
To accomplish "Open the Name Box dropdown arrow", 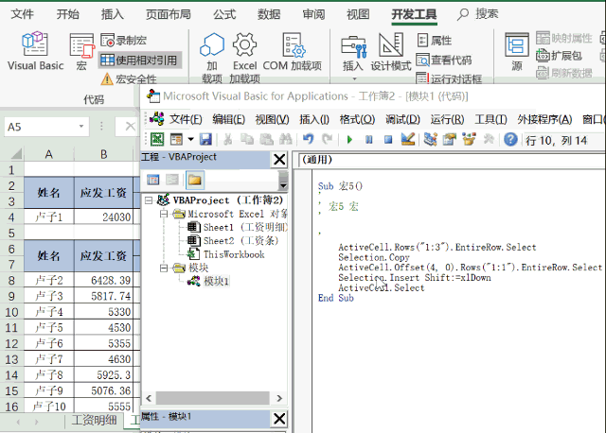I will (x=81, y=126).
